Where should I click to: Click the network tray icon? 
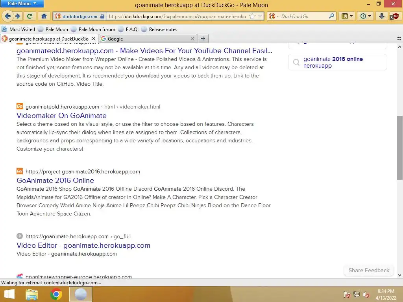coord(357,294)
